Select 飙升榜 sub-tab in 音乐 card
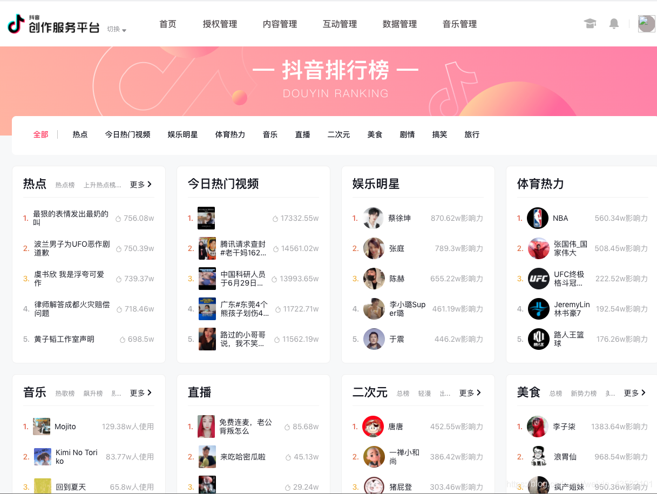Image resolution: width=657 pixels, height=494 pixels. (93, 394)
